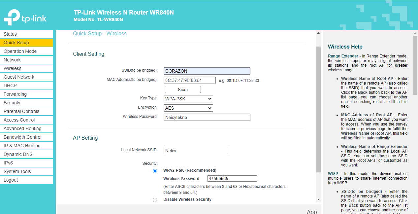Open the Status menu item
This screenshot has height=214, width=418.
(26, 34)
